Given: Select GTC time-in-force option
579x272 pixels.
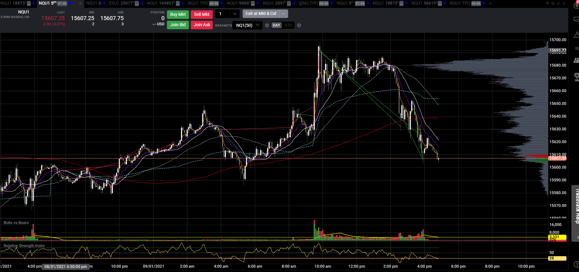Looking at the screenshot, I should coord(288,25).
